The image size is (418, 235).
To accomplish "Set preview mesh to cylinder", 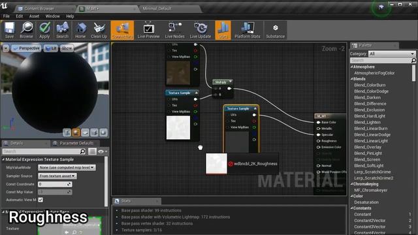I will 67,132.
